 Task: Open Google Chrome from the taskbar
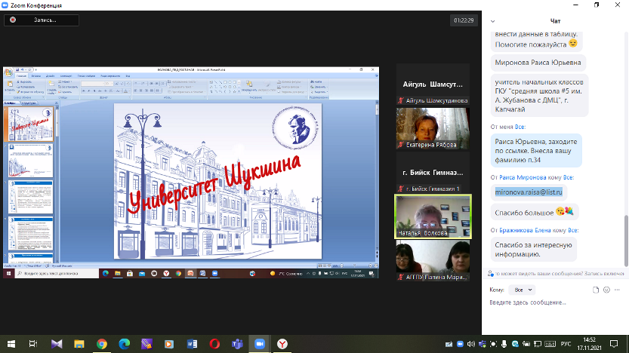pos(102,344)
